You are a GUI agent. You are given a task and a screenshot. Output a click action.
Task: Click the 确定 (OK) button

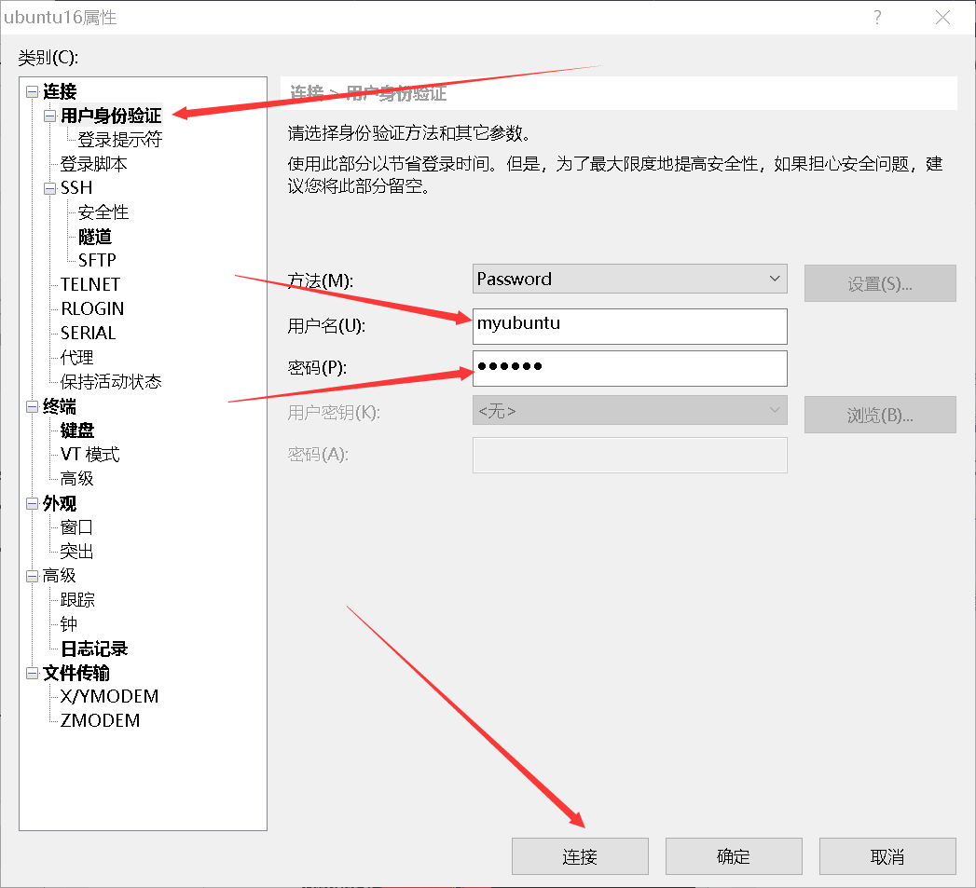(x=734, y=855)
